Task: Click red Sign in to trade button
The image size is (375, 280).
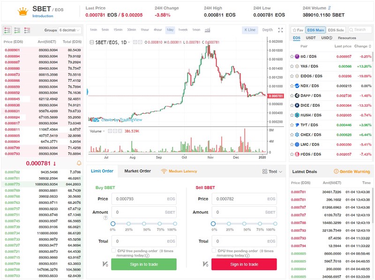Action: pyautogui.click(x=244, y=264)
